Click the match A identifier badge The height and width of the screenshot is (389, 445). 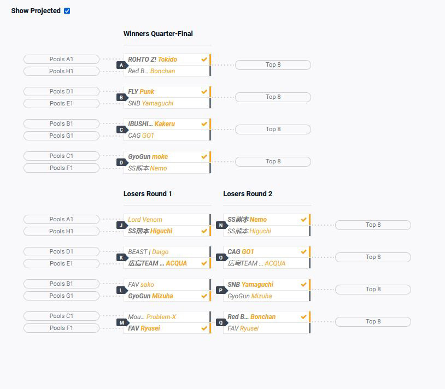tap(121, 65)
